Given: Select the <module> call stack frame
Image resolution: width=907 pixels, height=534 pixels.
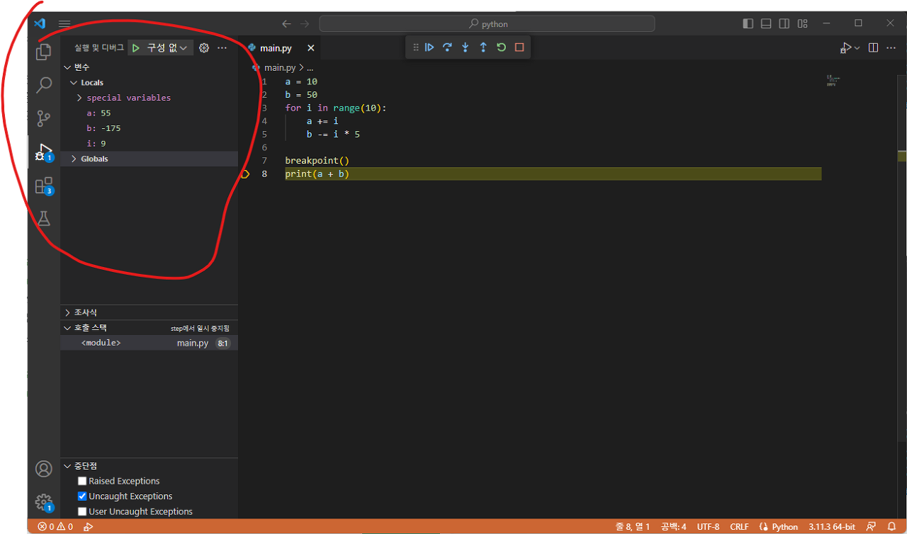Looking at the screenshot, I should [x=150, y=343].
